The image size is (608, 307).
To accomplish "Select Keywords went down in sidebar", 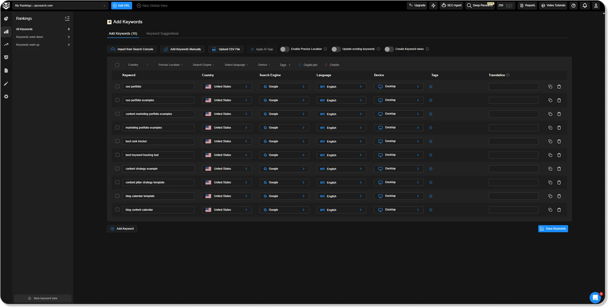I will 43,37.
